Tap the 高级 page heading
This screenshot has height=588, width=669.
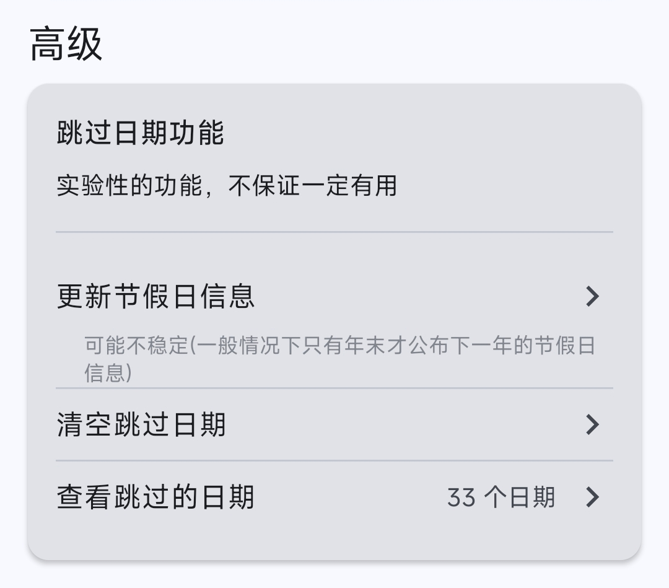(x=66, y=45)
